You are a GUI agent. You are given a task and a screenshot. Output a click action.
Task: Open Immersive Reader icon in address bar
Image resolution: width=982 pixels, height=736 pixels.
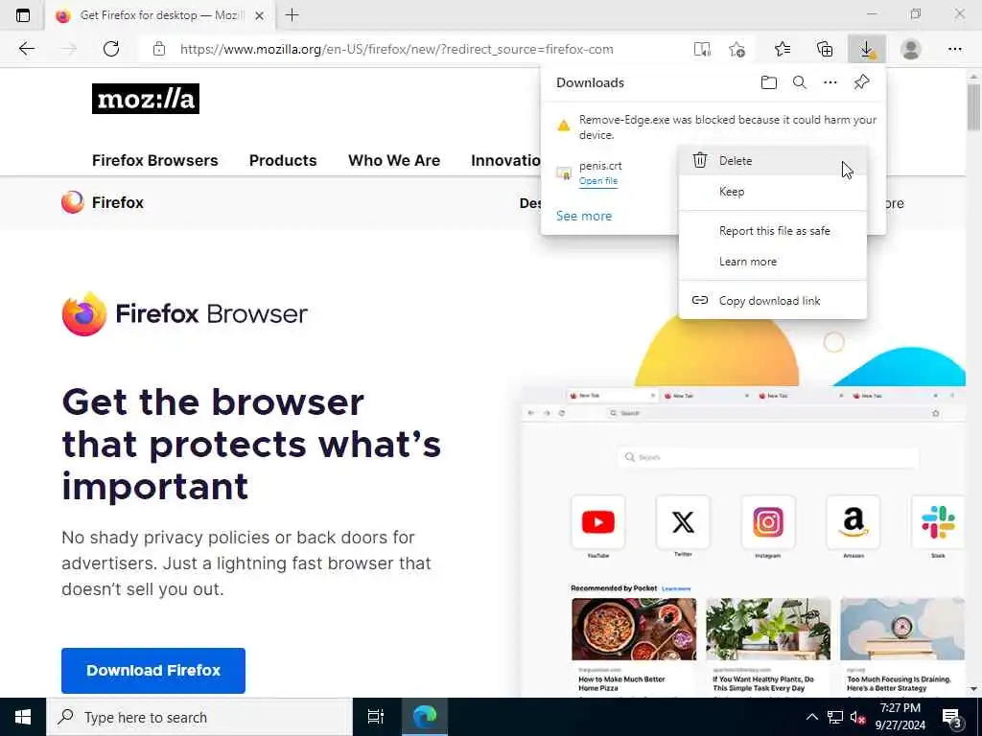click(702, 49)
